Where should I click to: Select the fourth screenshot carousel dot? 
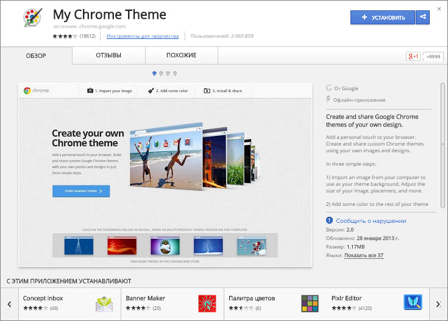tap(175, 73)
